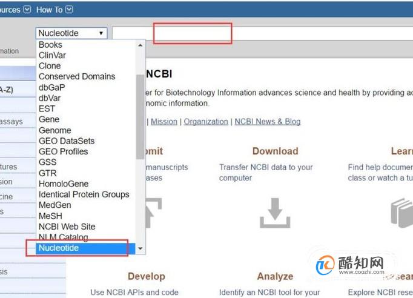Screen dimensions: 413x298
Task: Select EST database option
Action: [85, 108]
